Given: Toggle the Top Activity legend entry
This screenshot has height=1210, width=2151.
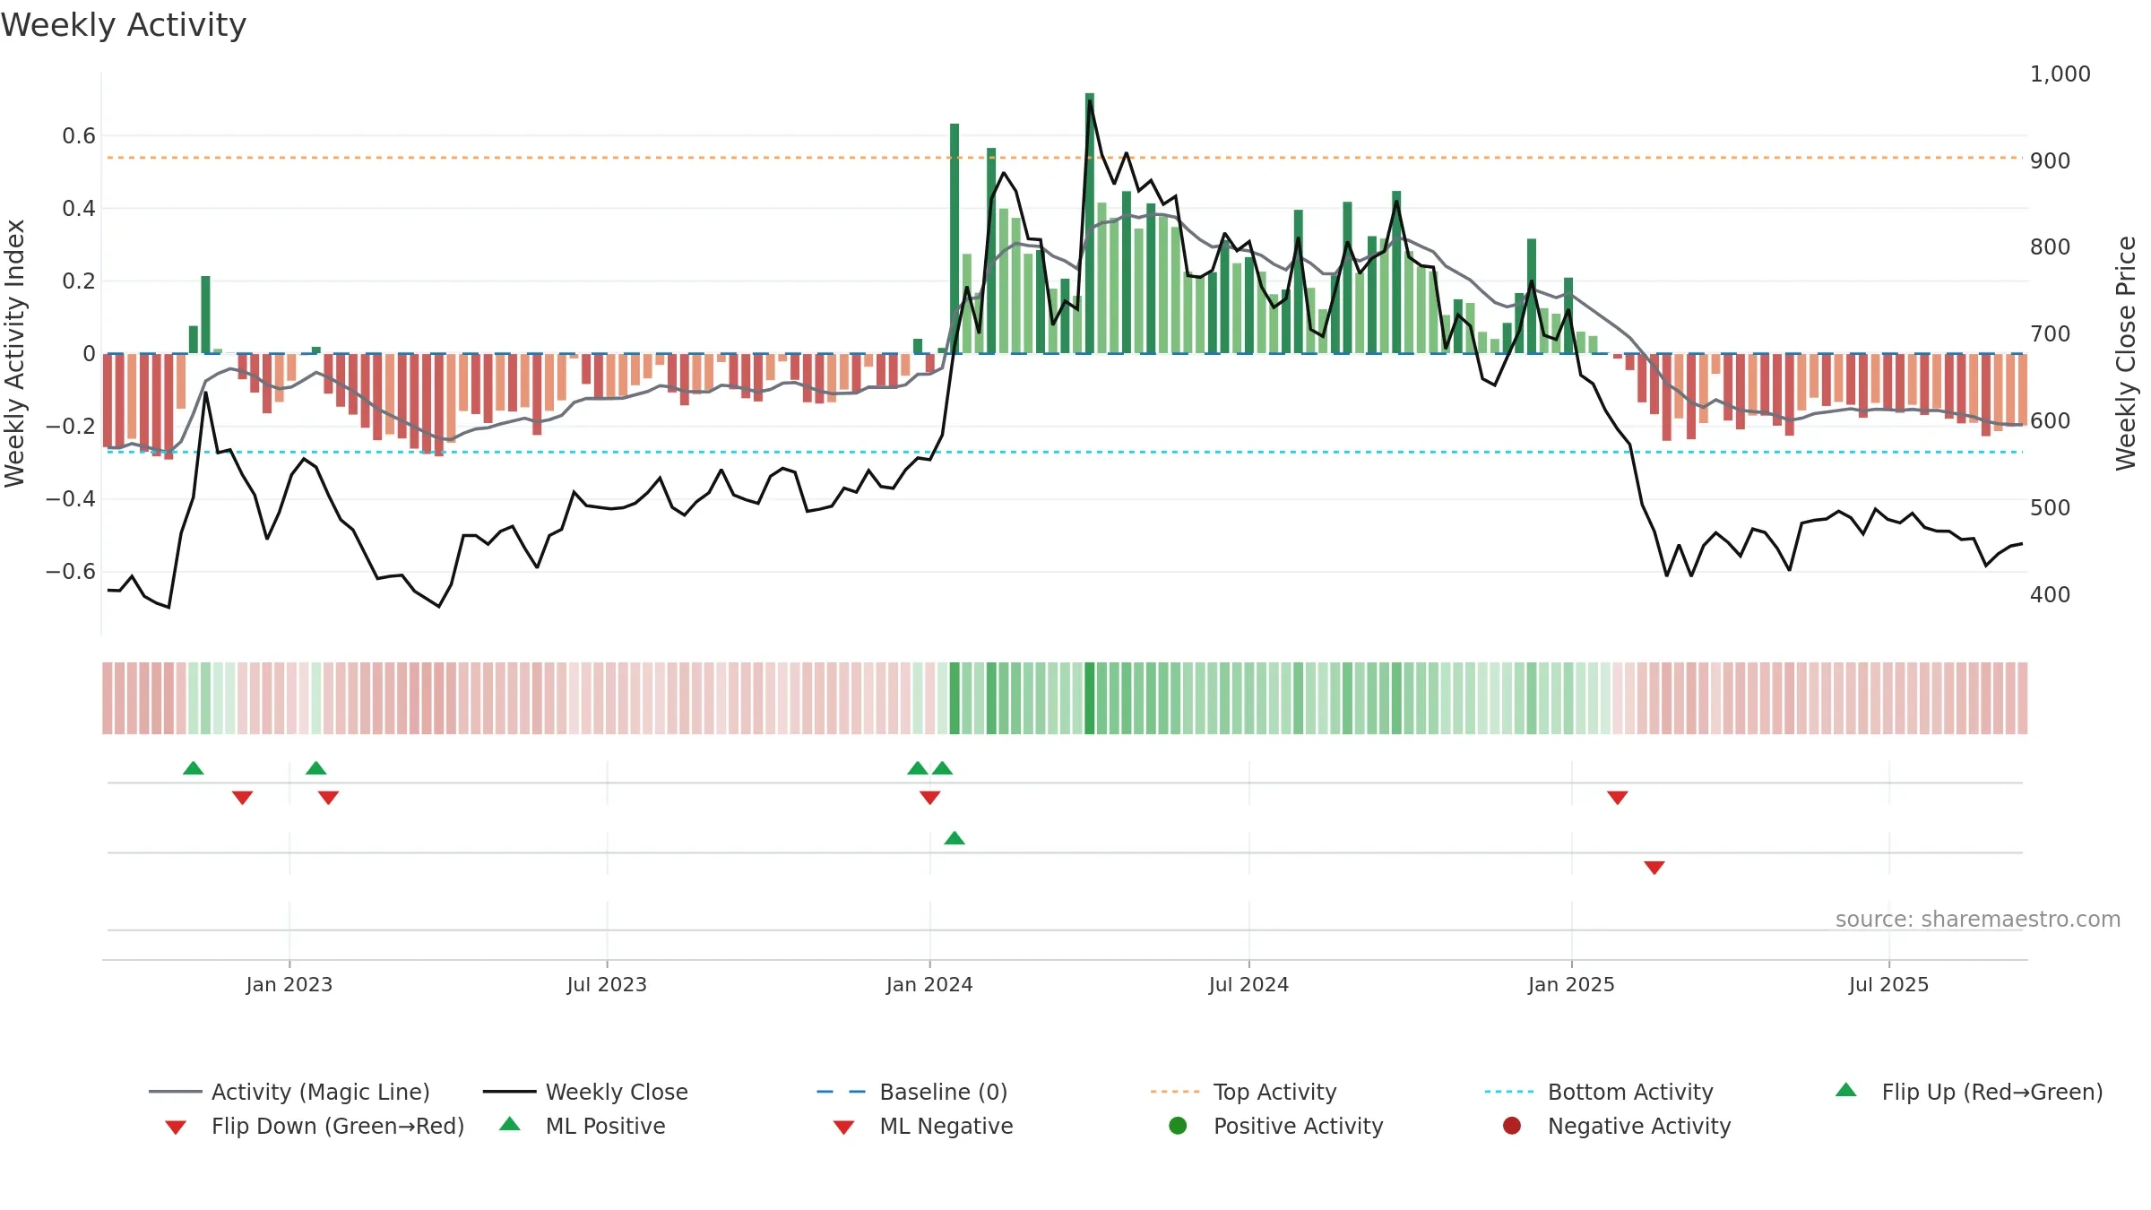Looking at the screenshot, I should [x=1243, y=1092].
